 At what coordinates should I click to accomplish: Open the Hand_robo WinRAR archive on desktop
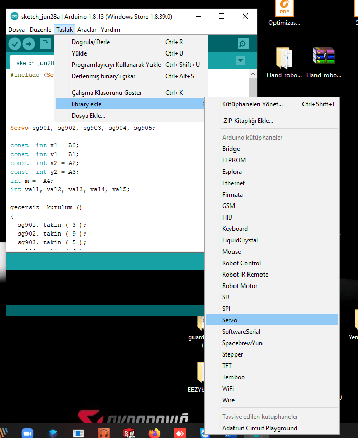coord(323,60)
